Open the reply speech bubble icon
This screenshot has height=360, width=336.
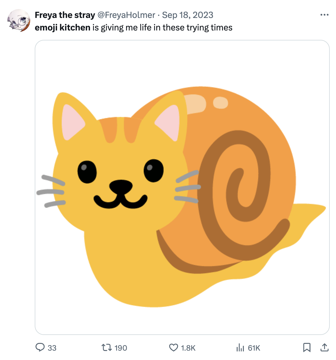click(40, 347)
